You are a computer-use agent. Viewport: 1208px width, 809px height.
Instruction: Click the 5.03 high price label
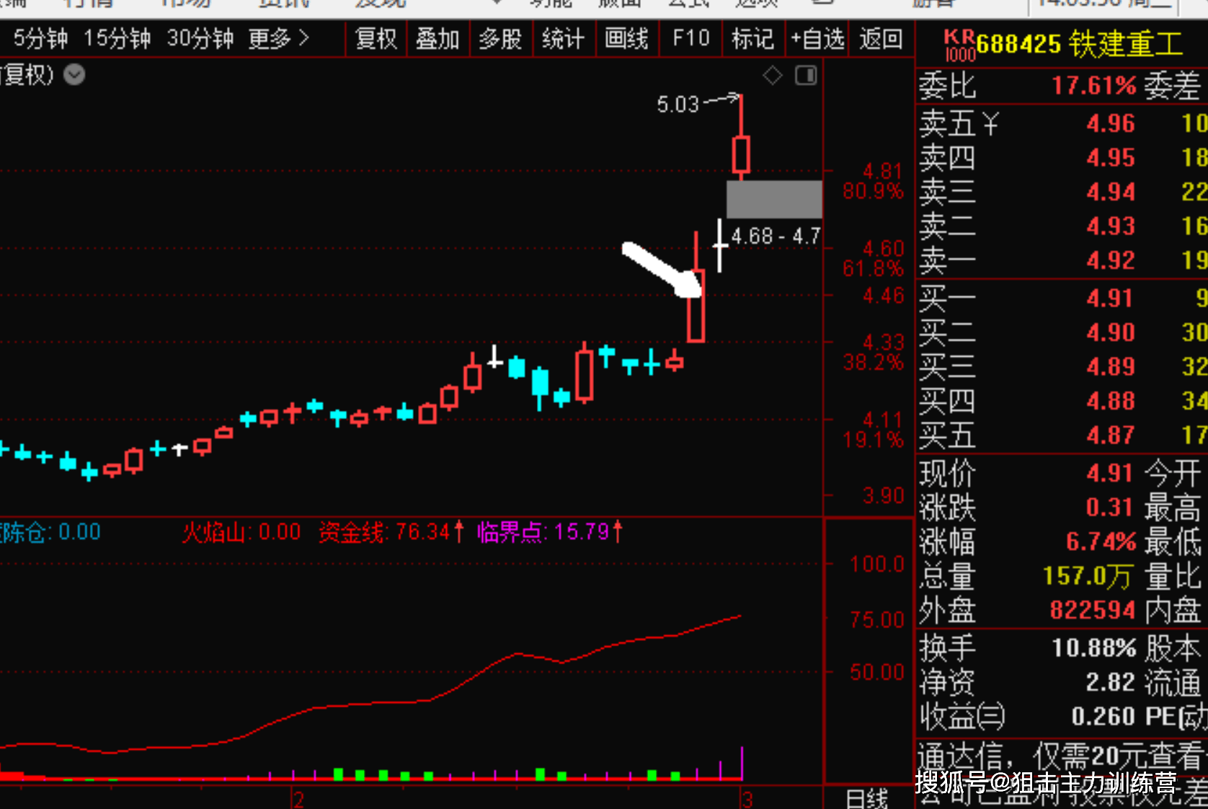tap(678, 105)
